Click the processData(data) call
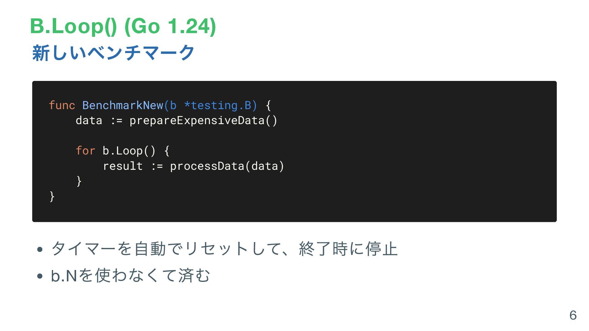The width and height of the screenshot is (589, 331). point(227,166)
